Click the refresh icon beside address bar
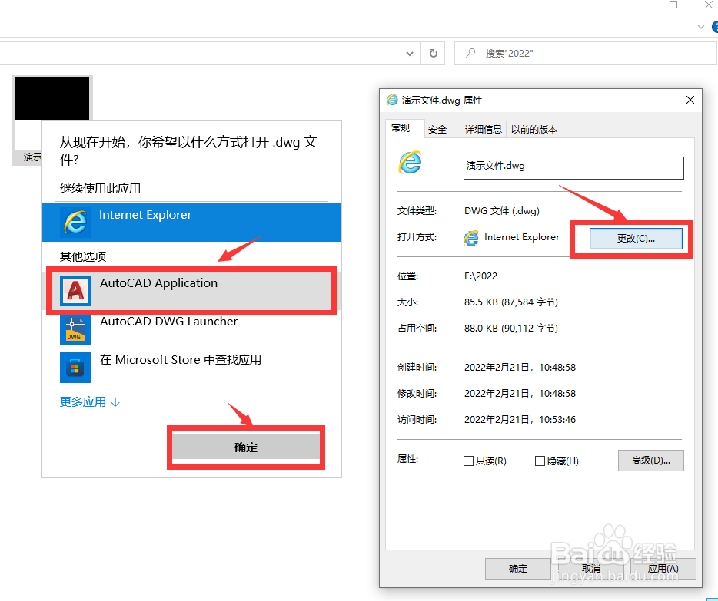 (433, 54)
